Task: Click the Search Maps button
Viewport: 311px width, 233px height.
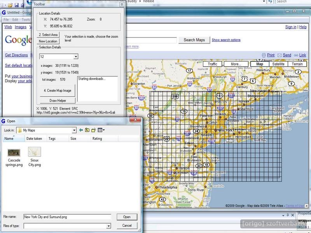Action: tap(194, 40)
